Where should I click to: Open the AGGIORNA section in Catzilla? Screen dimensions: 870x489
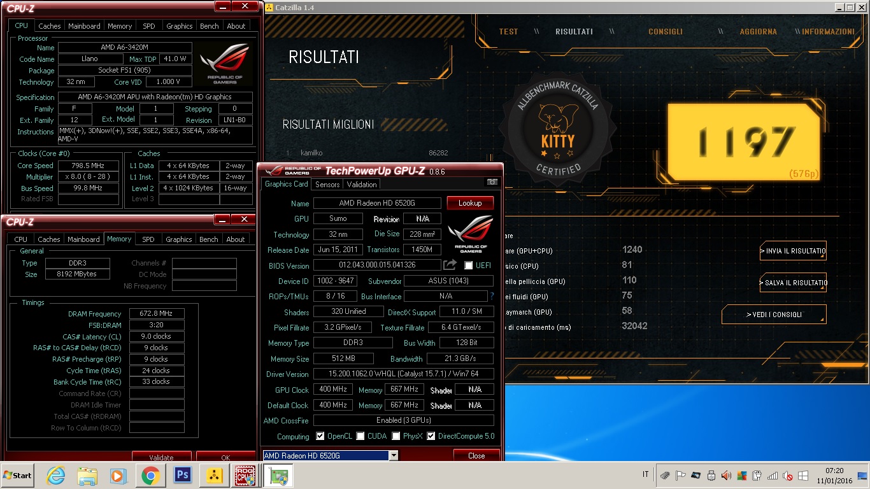759,32
